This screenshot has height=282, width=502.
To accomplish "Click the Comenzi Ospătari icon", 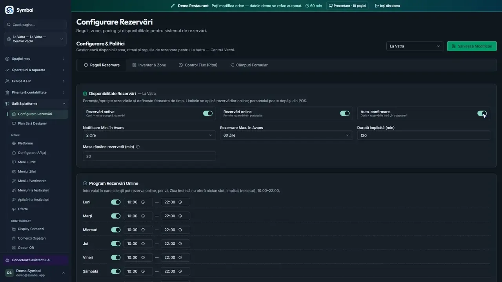I will point(14,239).
